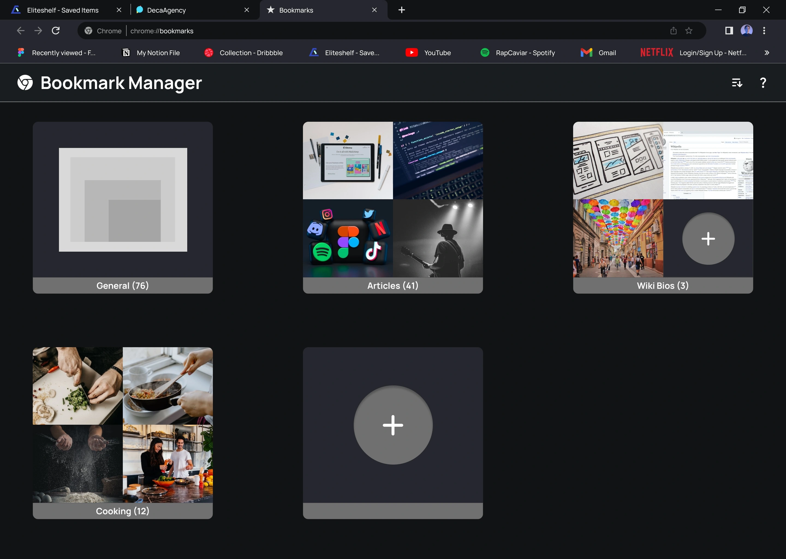Click the Recently viewed bookmark bar item
Screen dimensions: 786x559
click(x=64, y=52)
